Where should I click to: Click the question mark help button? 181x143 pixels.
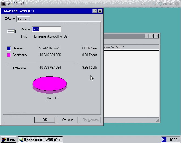point(95,11)
